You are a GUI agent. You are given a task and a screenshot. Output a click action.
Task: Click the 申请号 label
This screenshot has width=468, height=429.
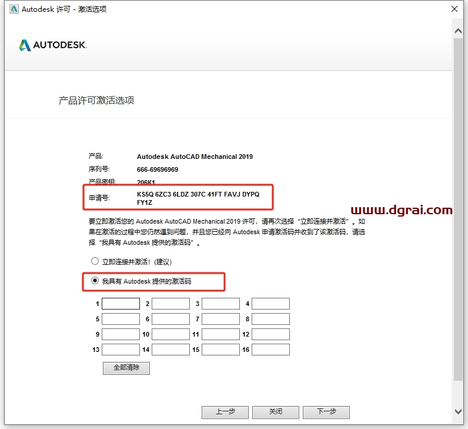coord(99,198)
